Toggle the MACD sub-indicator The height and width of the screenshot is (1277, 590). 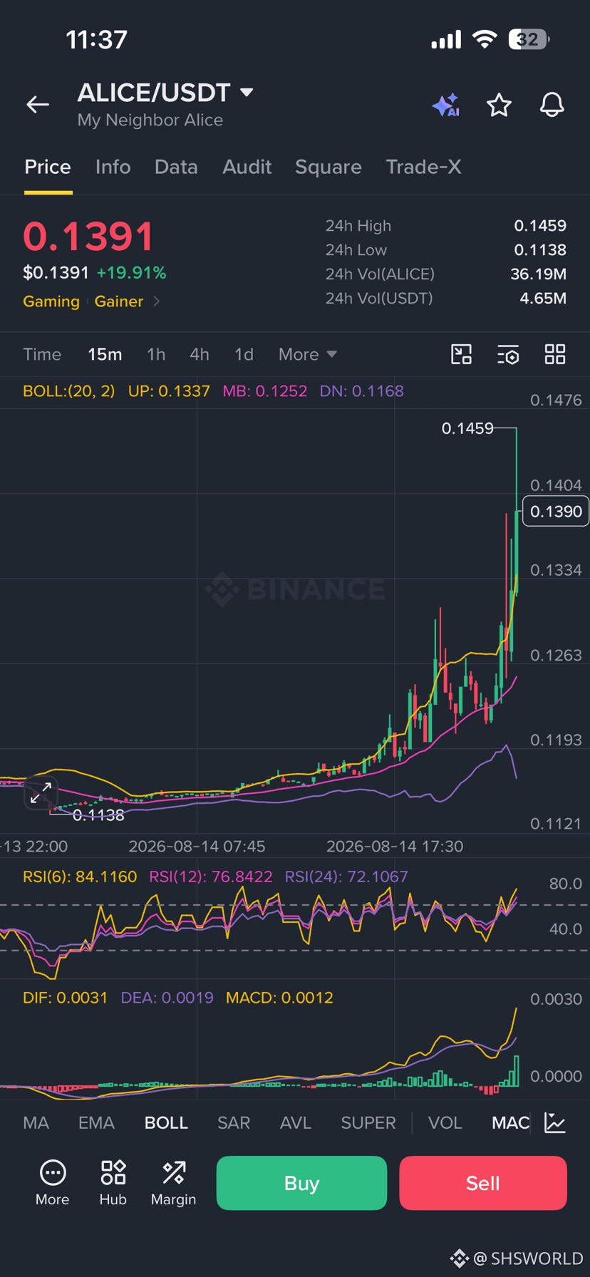(510, 1123)
